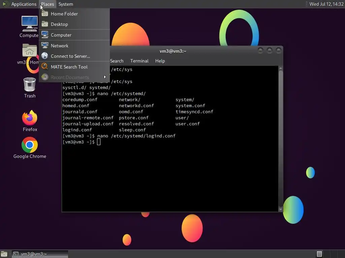Click sleep.conf in terminal output
The image size is (345, 258).
(132, 130)
